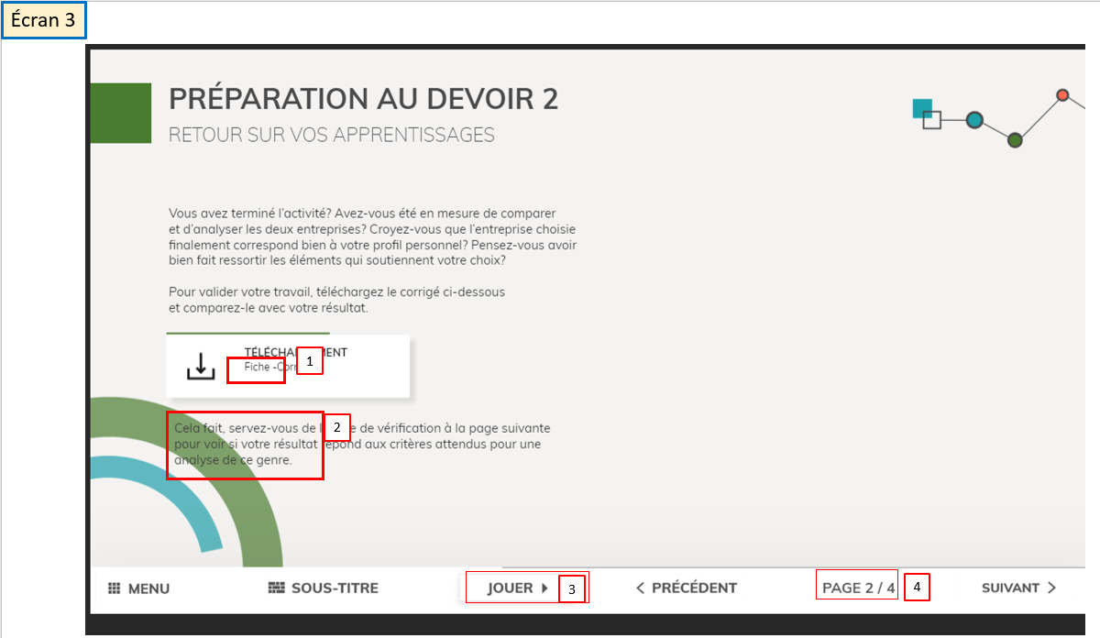Click the left chevron before PRÉCÉDENT
1100x638 pixels.
[640, 588]
